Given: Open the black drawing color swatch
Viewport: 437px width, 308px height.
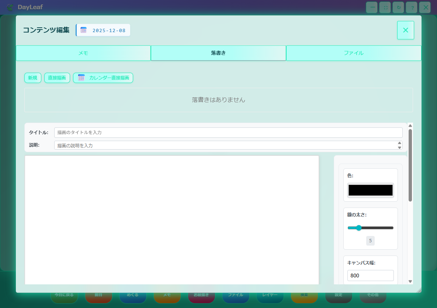Looking at the screenshot, I should point(370,190).
